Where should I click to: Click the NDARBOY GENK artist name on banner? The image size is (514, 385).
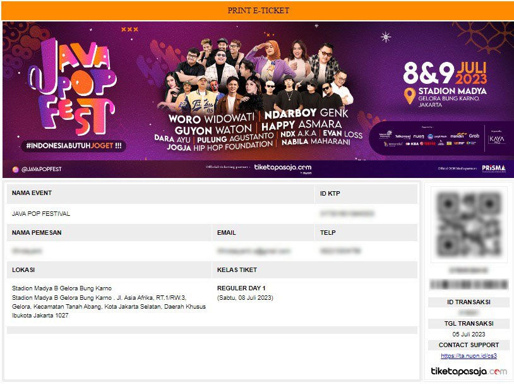[x=306, y=114]
